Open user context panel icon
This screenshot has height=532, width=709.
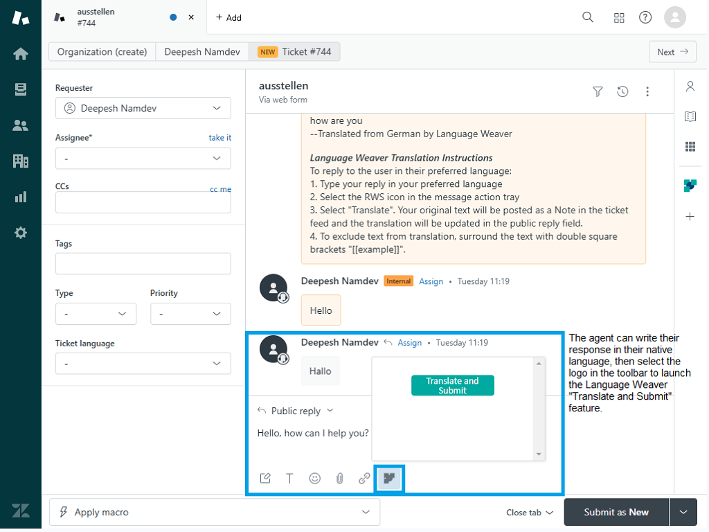690,87
